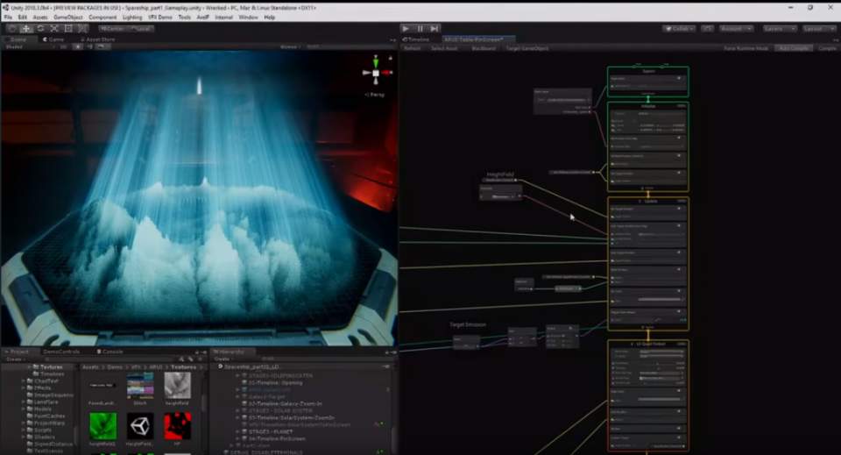This screenshot has height=455, width=841.
Task: Select the Textures folder in Project tree
Action: (50, 366)
